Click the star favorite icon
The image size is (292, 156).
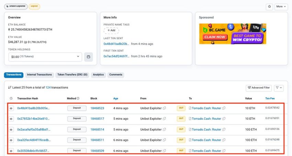click(269, 7)
